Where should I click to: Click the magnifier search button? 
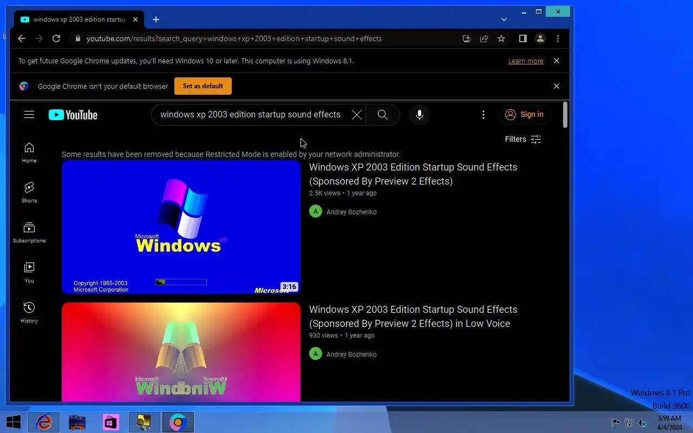(x=383, y=115)
